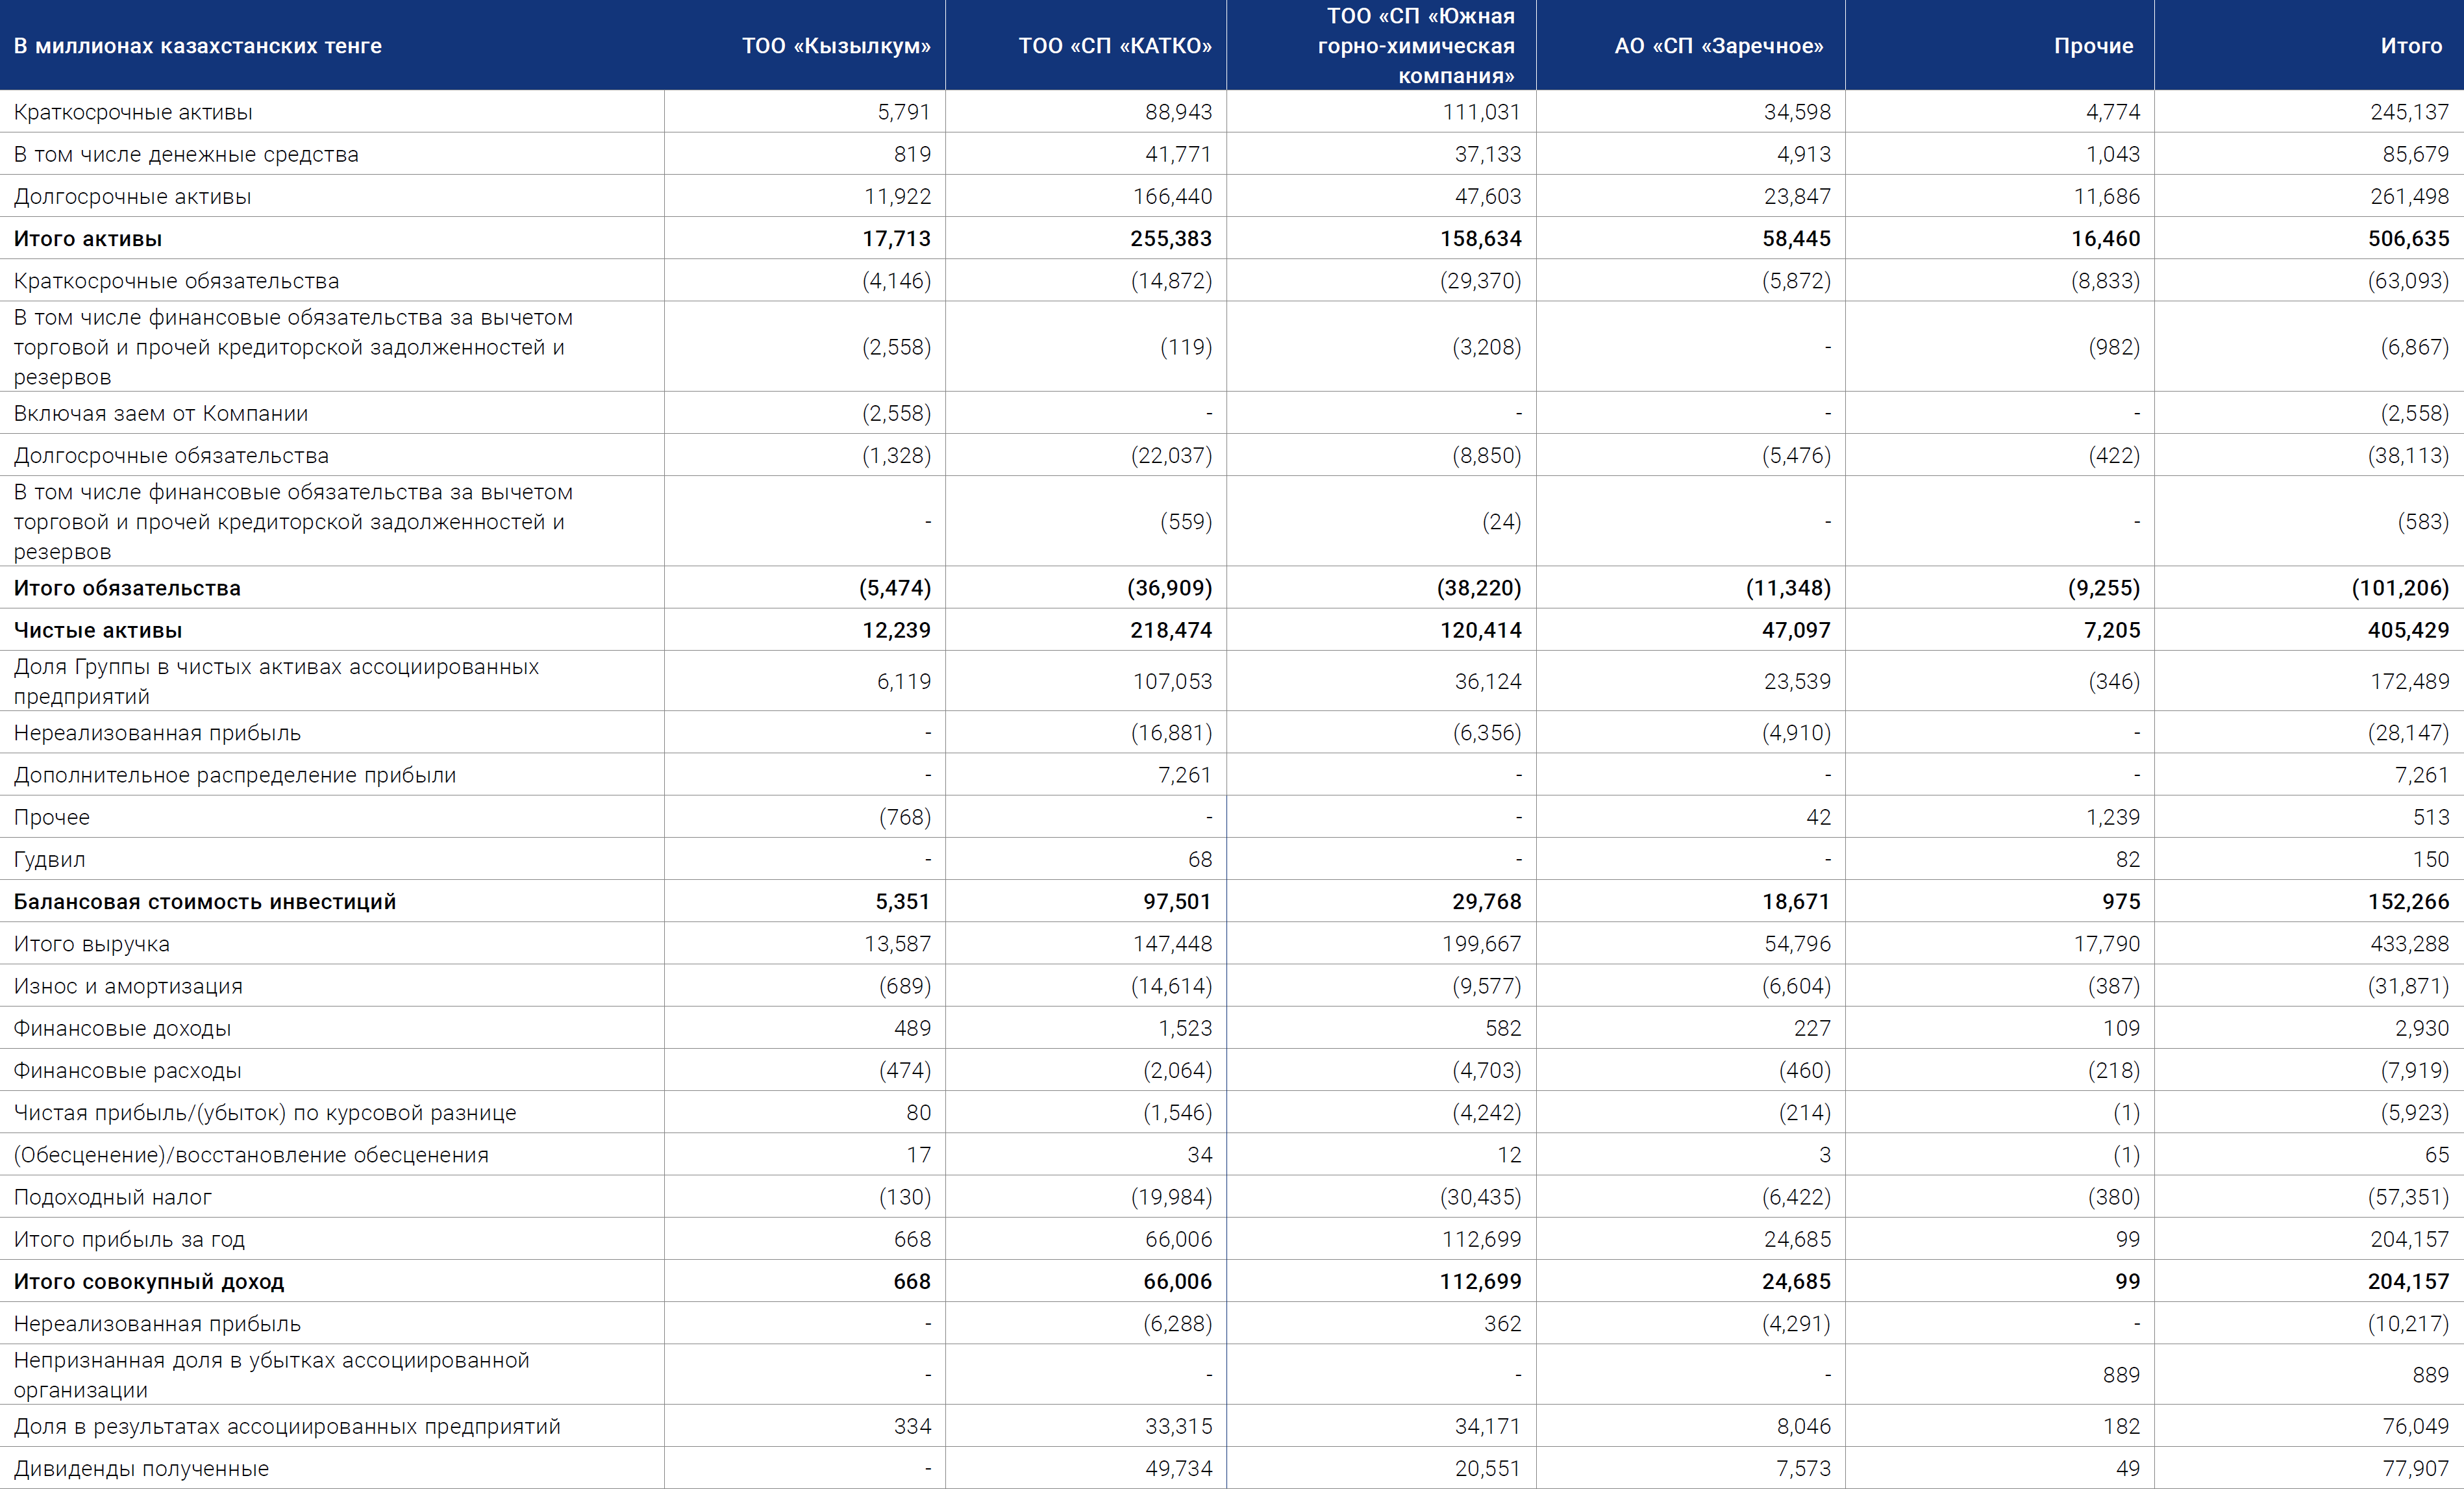Viewport: 2464px width, 1489px height.
Task: Select the row label Подоходный налог
Action: pos(113,1197)
